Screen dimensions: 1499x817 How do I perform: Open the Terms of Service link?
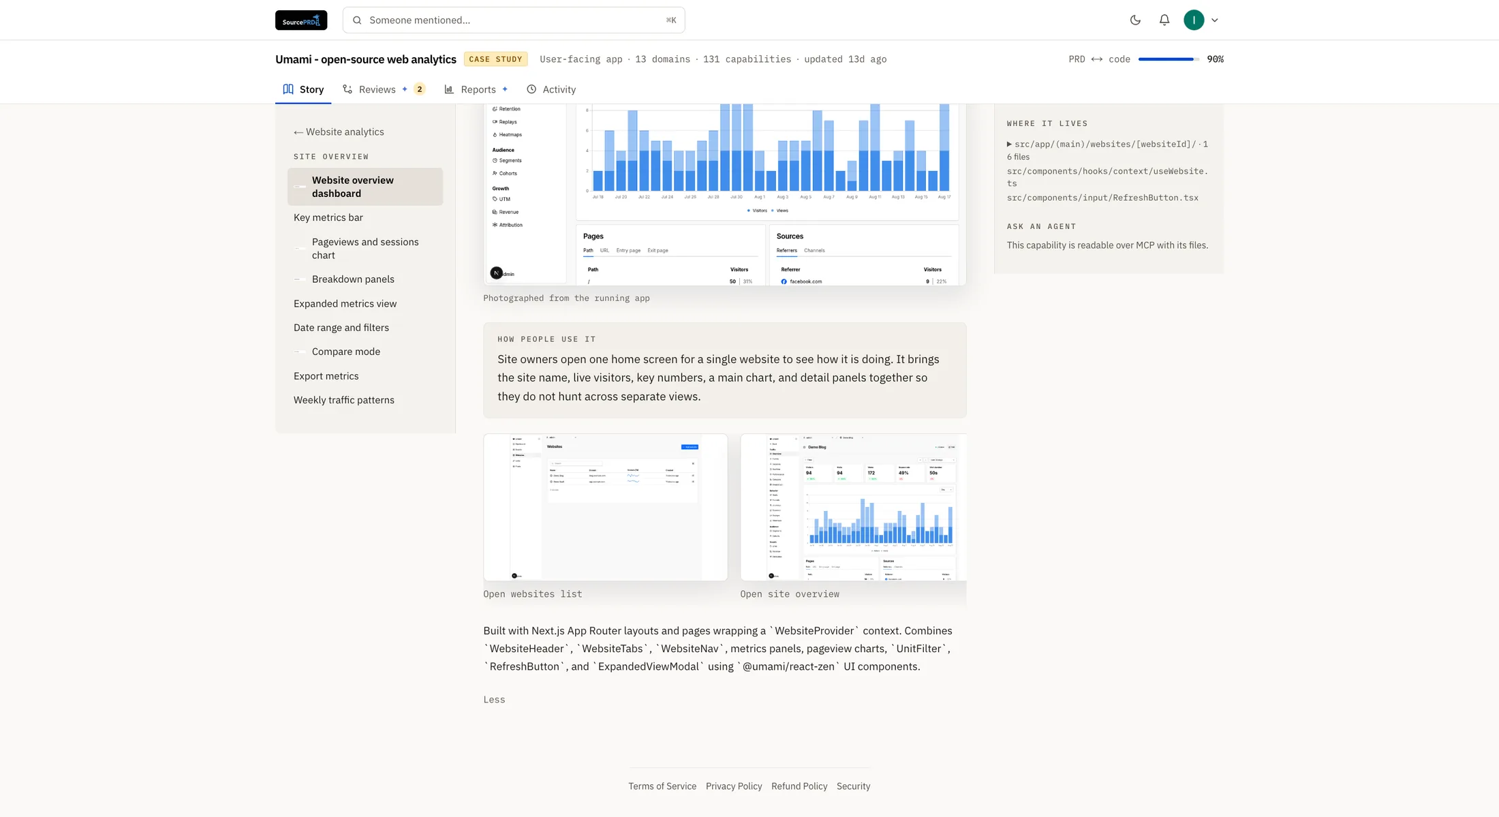[662, 786]
